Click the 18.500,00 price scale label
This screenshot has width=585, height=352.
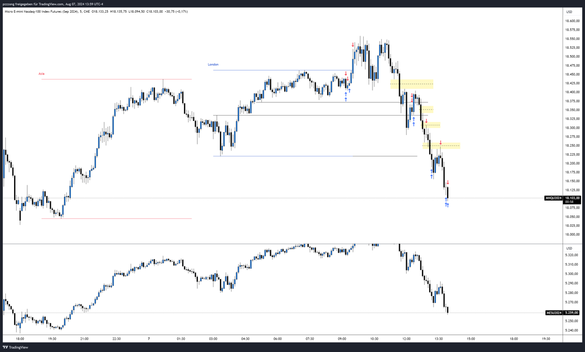tap(573, 56)
